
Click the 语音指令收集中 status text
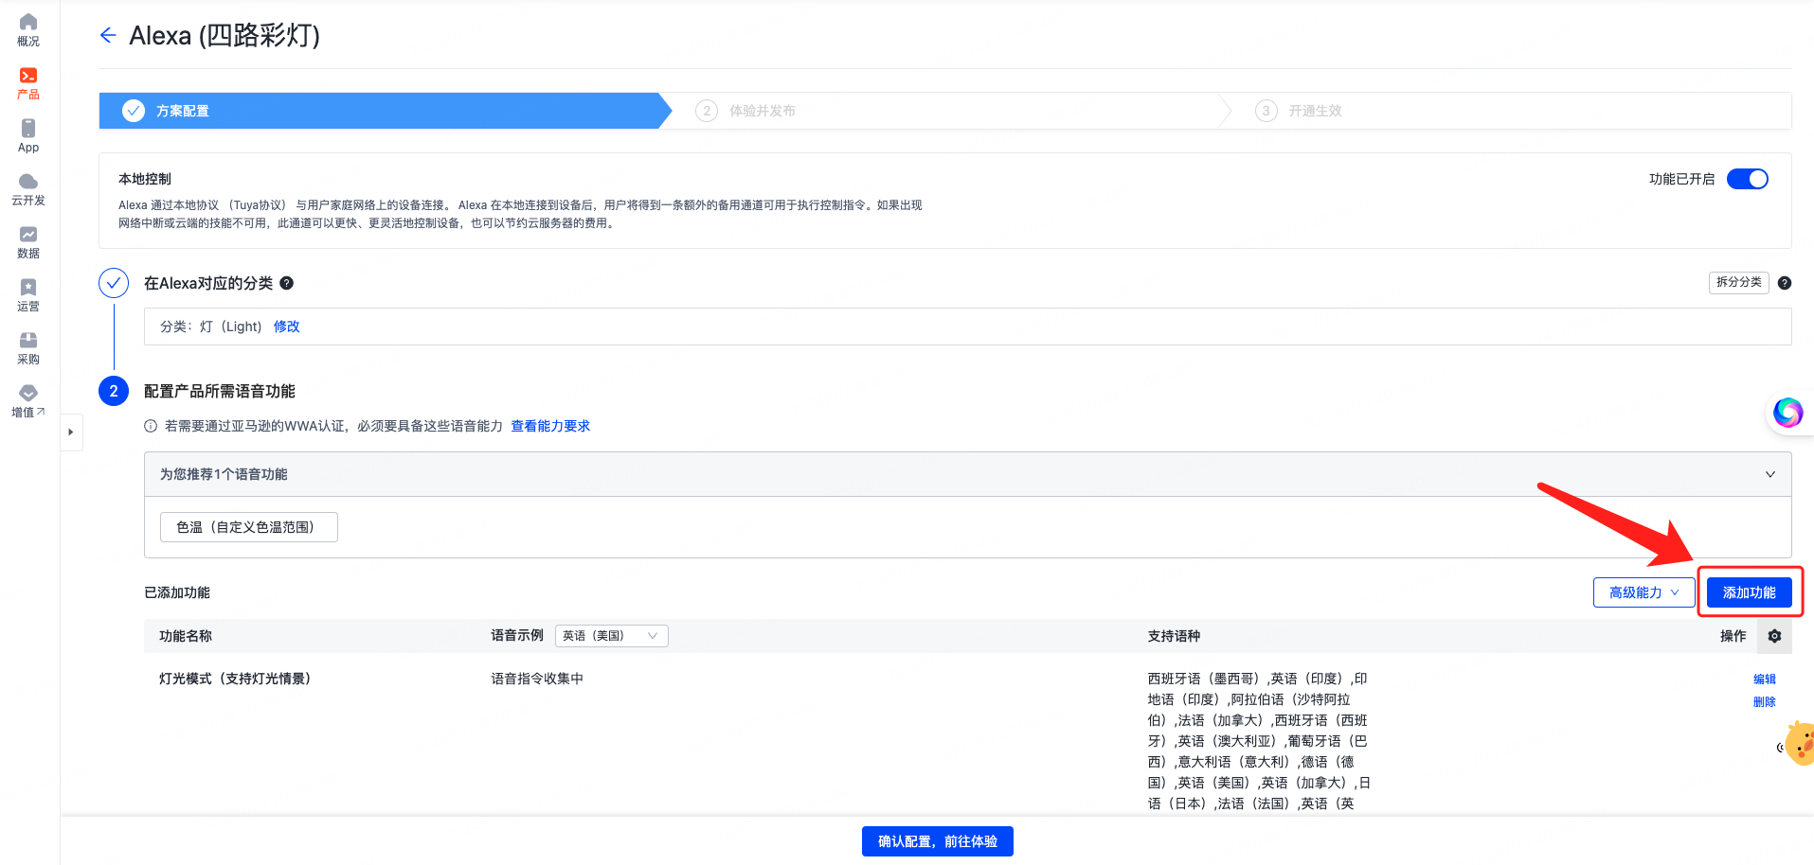click(537, 679)
